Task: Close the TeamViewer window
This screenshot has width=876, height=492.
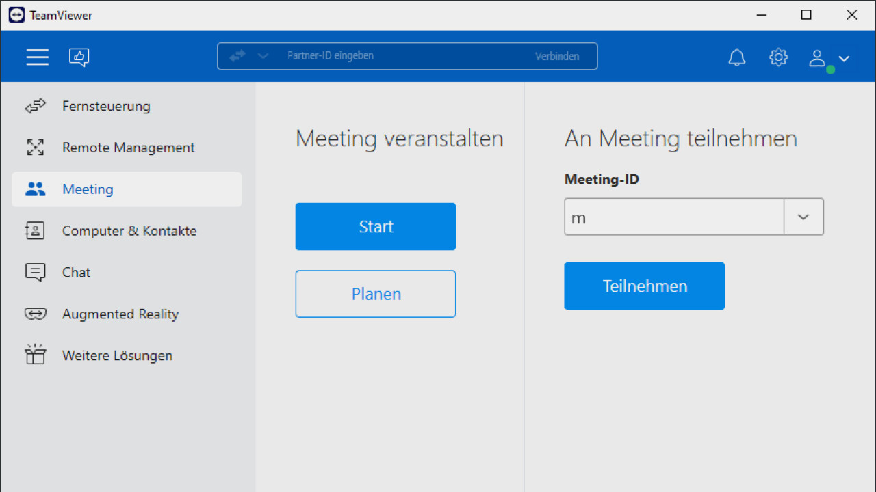Action: [852, 15]
